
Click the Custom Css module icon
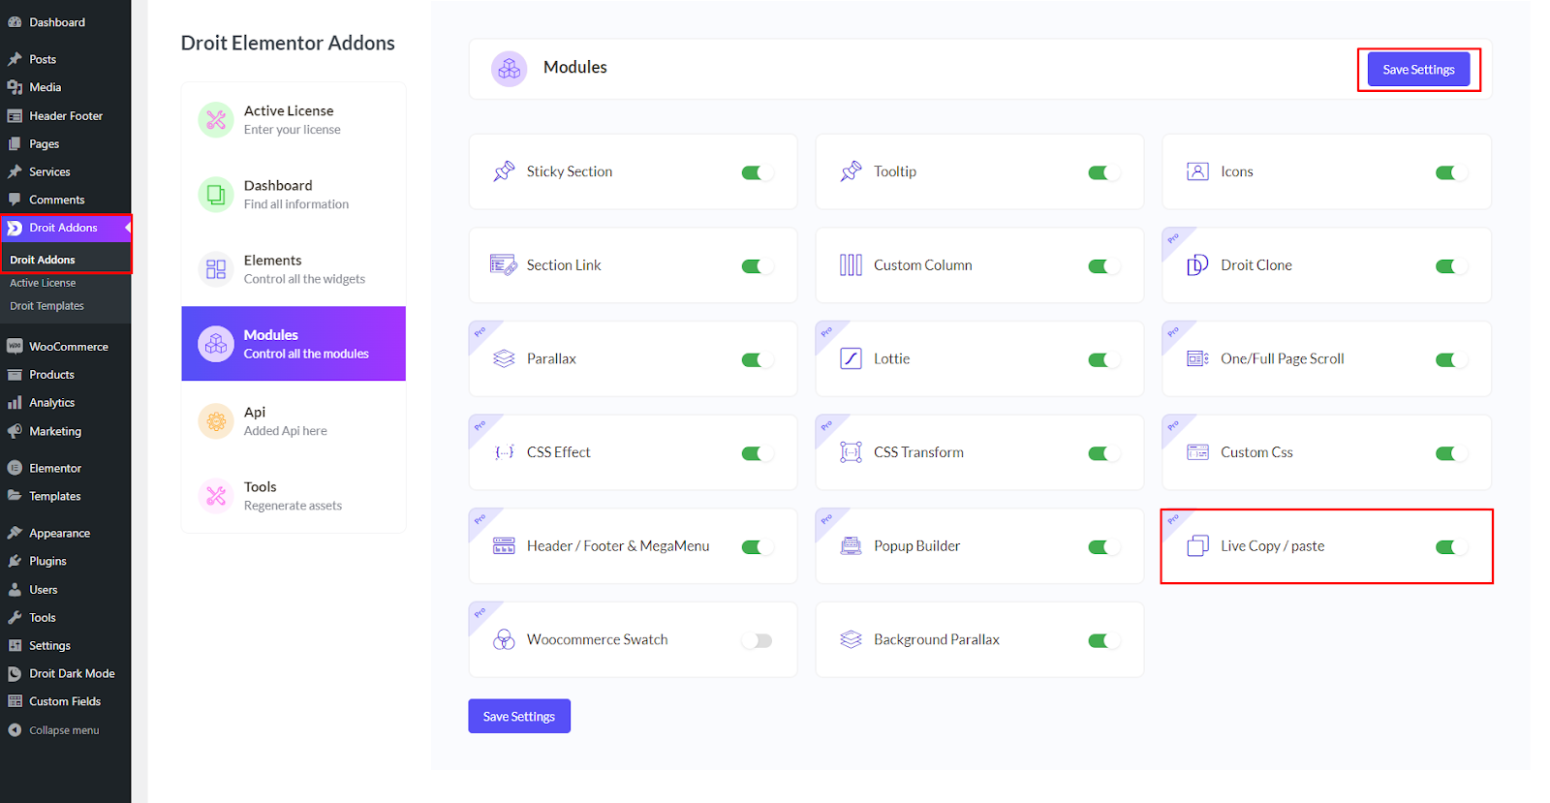point(1197,452)
